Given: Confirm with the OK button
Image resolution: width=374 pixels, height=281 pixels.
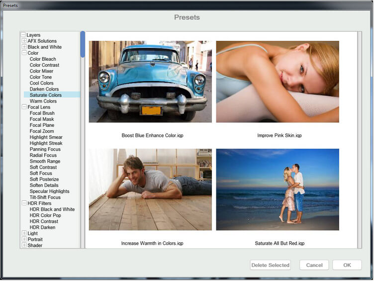Looking at the screenshot, I should [347, 265].
